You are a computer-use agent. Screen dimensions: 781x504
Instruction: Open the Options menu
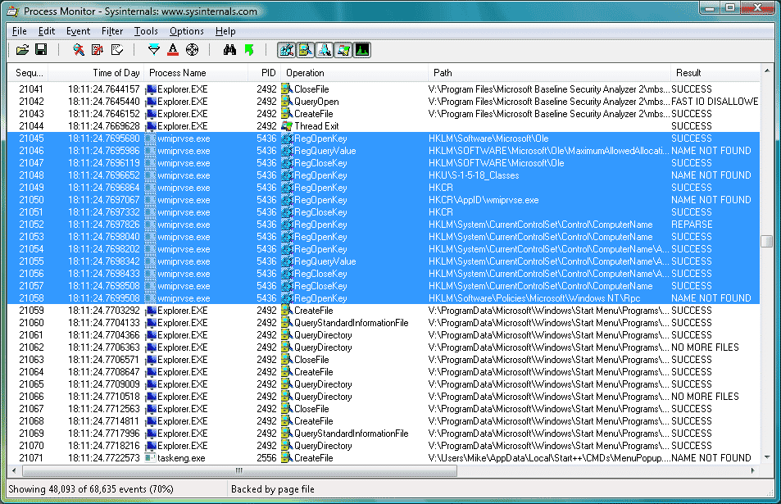tap(186, 31)
